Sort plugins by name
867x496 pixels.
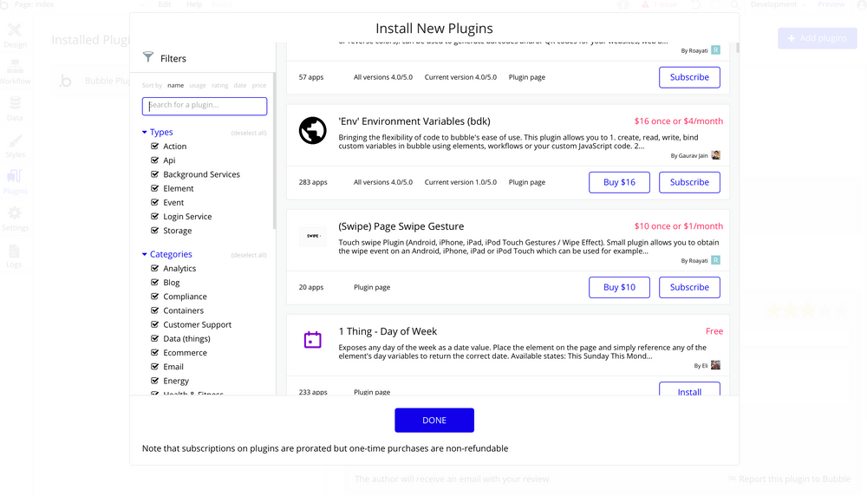pyautogui.click(x=175, y=85)
